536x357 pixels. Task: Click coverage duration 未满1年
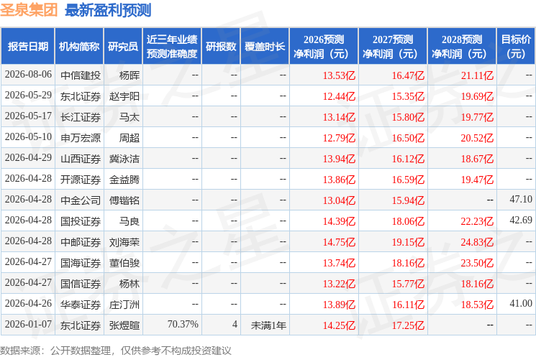point(268,325)
